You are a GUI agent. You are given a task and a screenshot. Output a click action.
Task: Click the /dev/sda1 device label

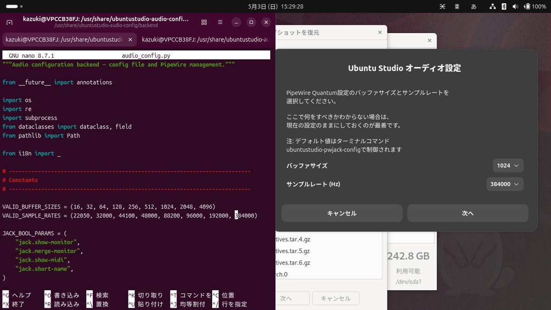(408, 282)
